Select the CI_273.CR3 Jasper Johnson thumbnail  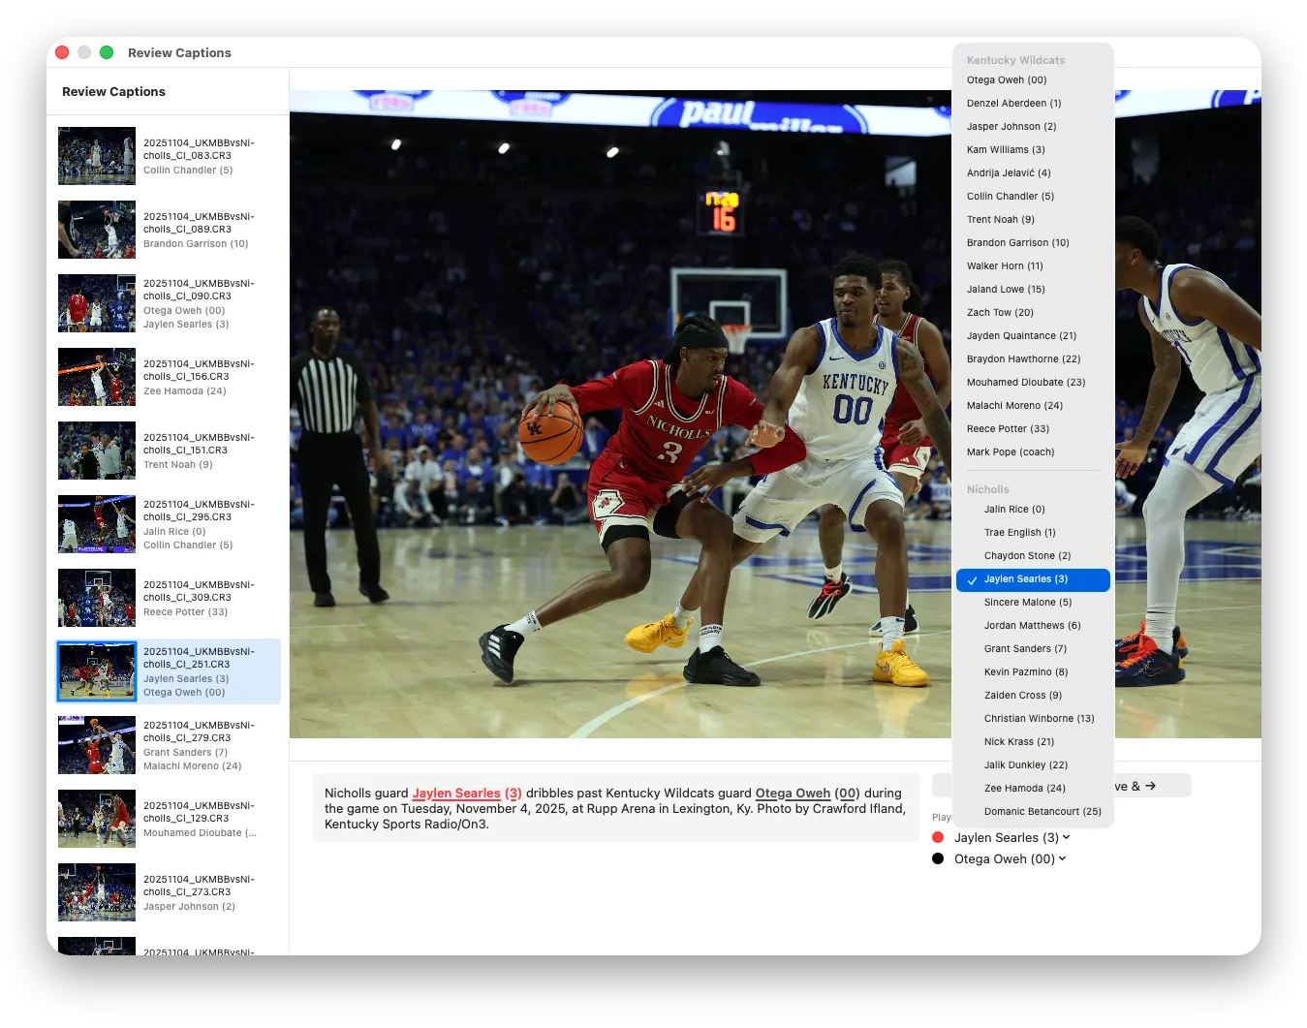(97, 892)
